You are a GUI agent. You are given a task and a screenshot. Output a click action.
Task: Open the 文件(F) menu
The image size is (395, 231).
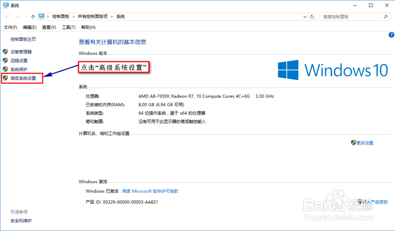10,27
